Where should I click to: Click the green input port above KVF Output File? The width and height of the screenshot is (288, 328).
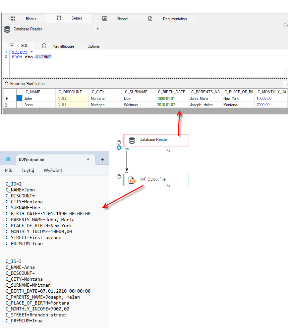click(x=127, y=173)
